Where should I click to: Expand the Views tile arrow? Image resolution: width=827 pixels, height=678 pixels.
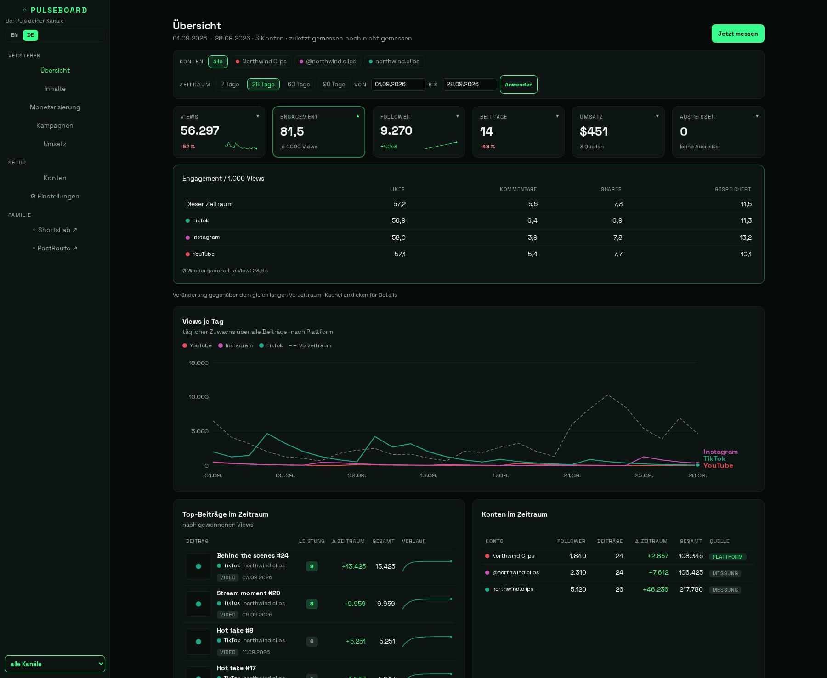coord(258,116)
